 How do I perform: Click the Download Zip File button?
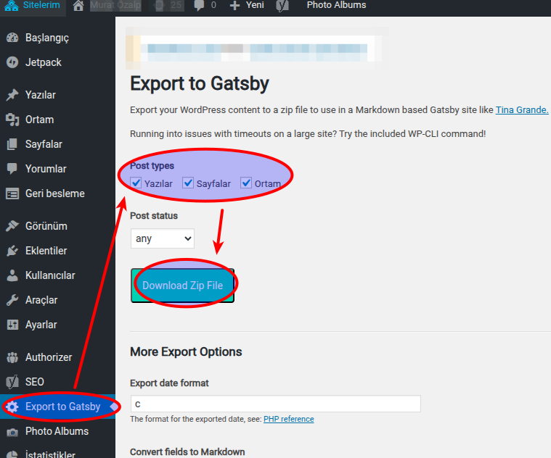(x=182, y=286)
